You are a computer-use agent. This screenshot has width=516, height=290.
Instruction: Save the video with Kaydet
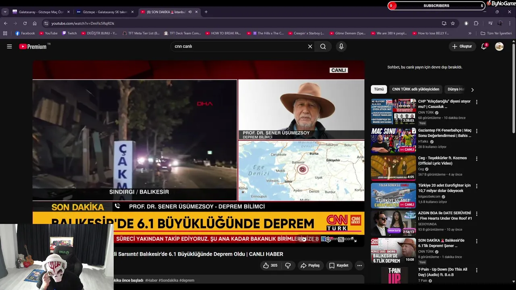pos(339,265)
